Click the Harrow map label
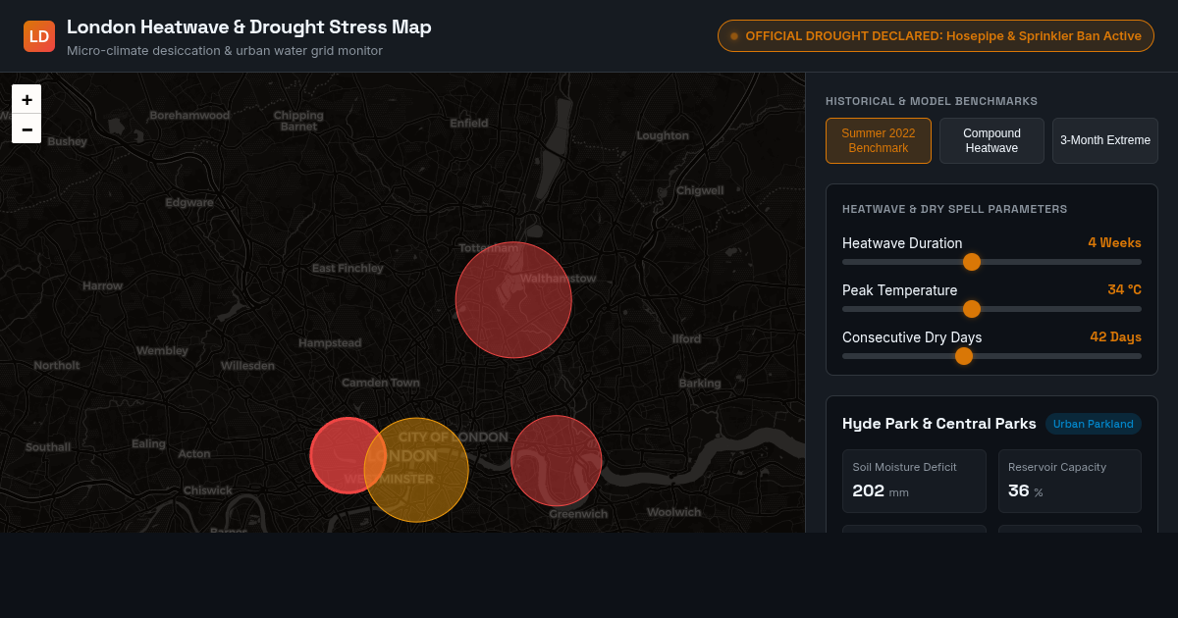This screenshot has height=618, width=1178. (103, 285)
